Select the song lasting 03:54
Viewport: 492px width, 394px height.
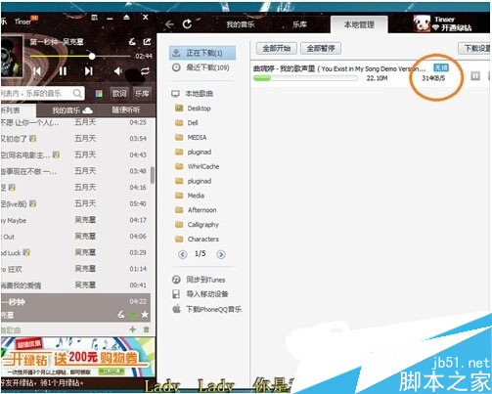[75, 139]
